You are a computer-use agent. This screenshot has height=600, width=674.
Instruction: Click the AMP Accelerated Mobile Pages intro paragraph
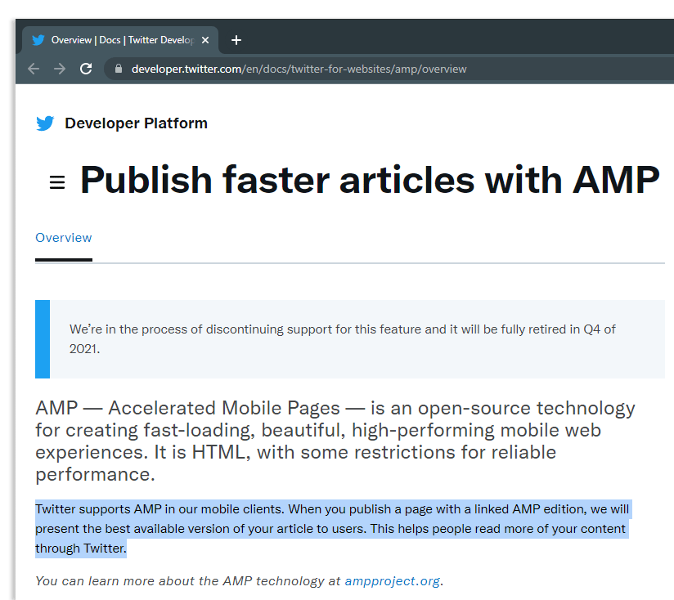(335, 441)
